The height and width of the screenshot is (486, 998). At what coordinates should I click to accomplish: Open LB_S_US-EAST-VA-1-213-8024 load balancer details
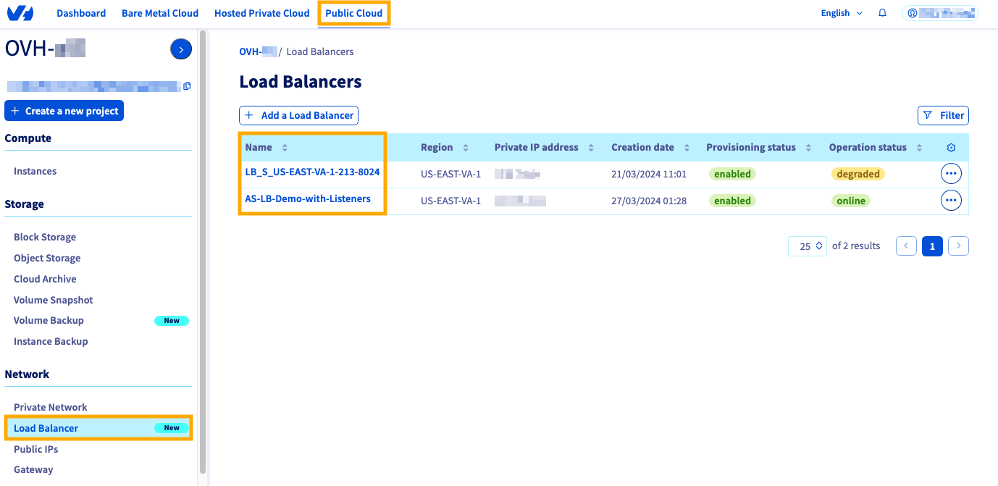pyautogui.click(x=312, y=172)
